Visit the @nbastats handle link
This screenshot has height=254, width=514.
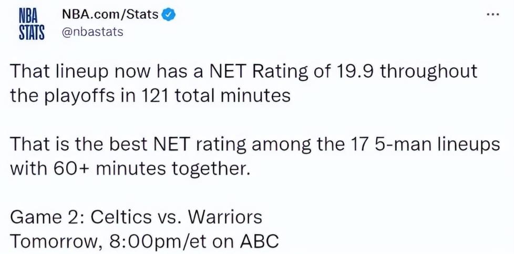click(x=92, y=32)
